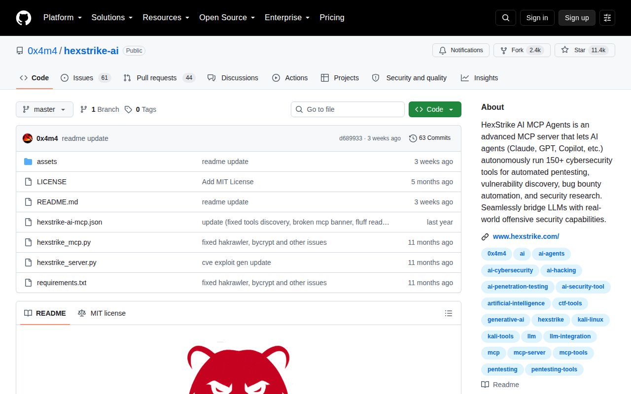Click the tag icon beside 0 Tags

(128, 109)
